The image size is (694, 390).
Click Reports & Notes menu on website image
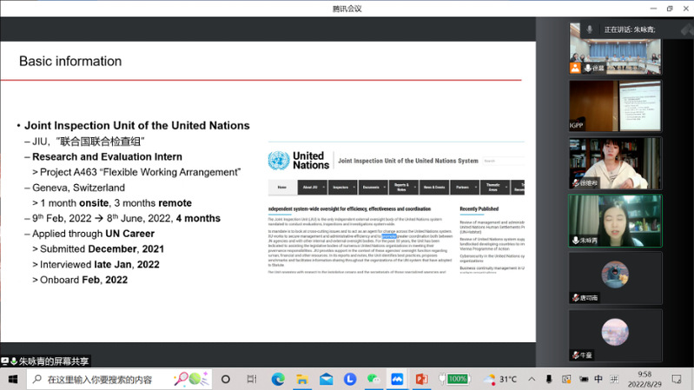point(403,188)
